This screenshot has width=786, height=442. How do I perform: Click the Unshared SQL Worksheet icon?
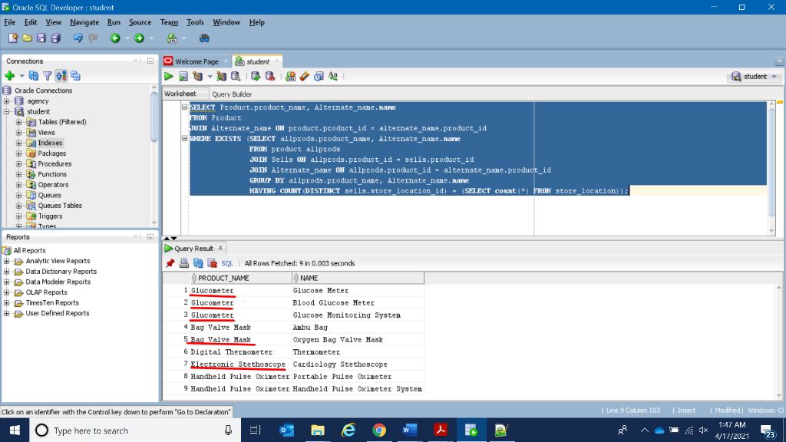[x=290, y=76]
